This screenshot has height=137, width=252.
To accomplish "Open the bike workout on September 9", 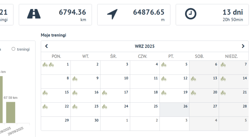I will click(x=75, y=79).
